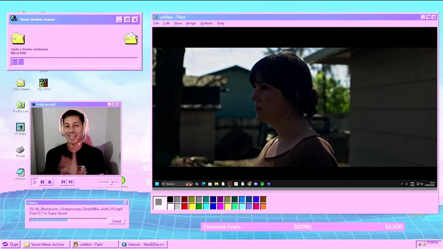The height and width of the screenshot is (249, 443).
Task: Click the 23:18 clock in embedded taskbar
Action: [x=430, y=184]
